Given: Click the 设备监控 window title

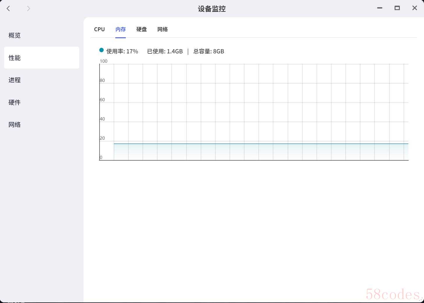Looking at the screenshot, I should [x=212, y=9].
